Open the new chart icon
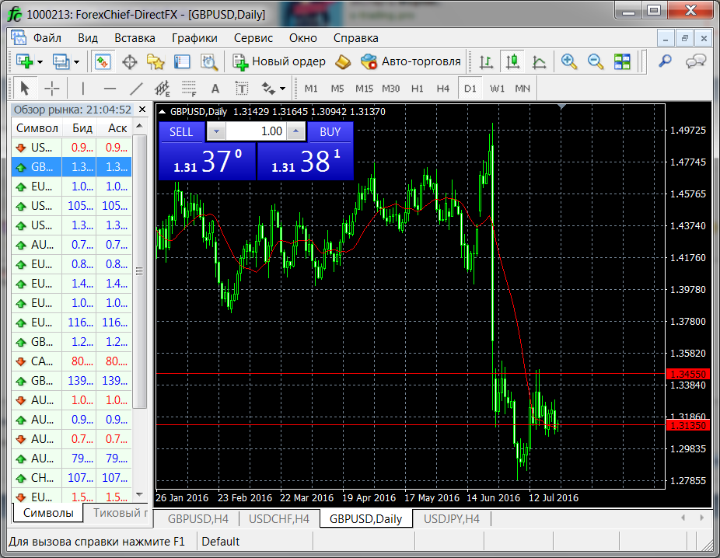The width and height of the screenshot is (720, 558). [x=24, y=61]
